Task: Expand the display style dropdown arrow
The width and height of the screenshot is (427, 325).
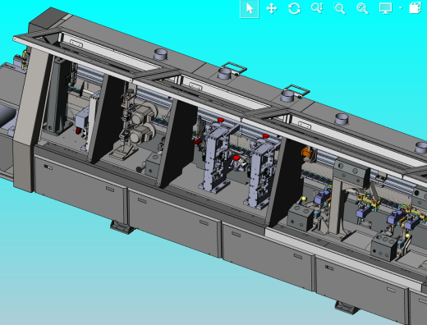Action: click(401, 8)
